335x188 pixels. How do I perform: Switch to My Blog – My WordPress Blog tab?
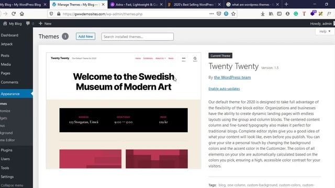20,5
